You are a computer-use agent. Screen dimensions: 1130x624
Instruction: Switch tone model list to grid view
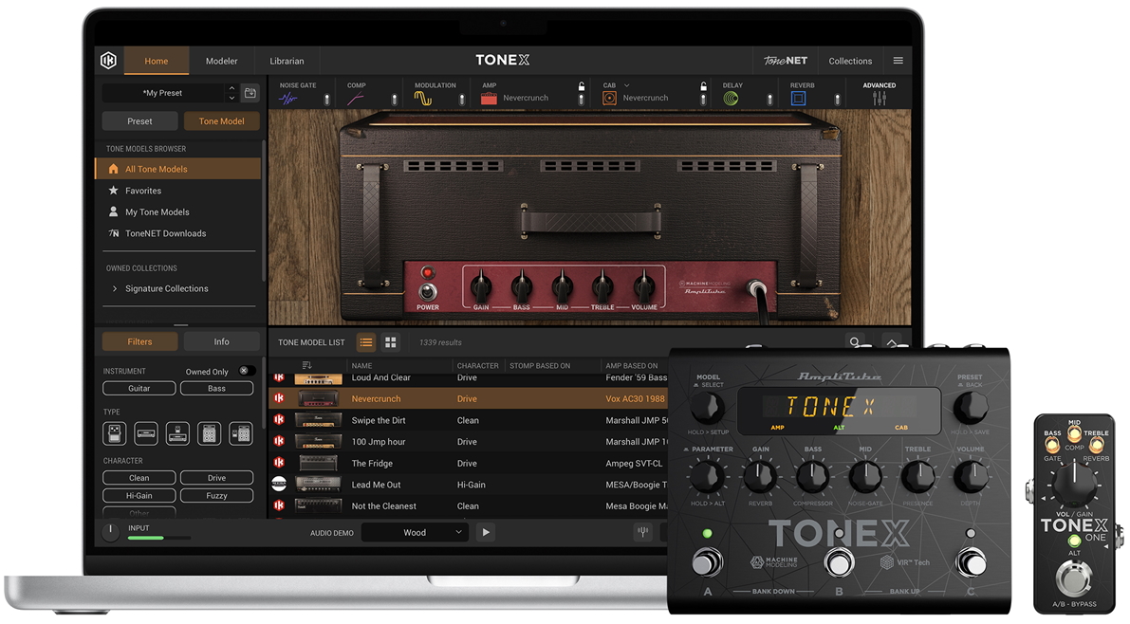[x=390, y=342]
